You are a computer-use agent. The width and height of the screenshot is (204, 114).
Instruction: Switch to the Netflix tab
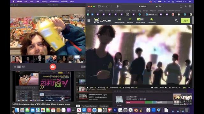point(173,15)
